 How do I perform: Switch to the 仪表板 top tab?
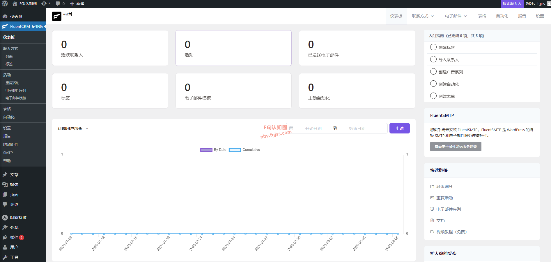tap(396, 16)
